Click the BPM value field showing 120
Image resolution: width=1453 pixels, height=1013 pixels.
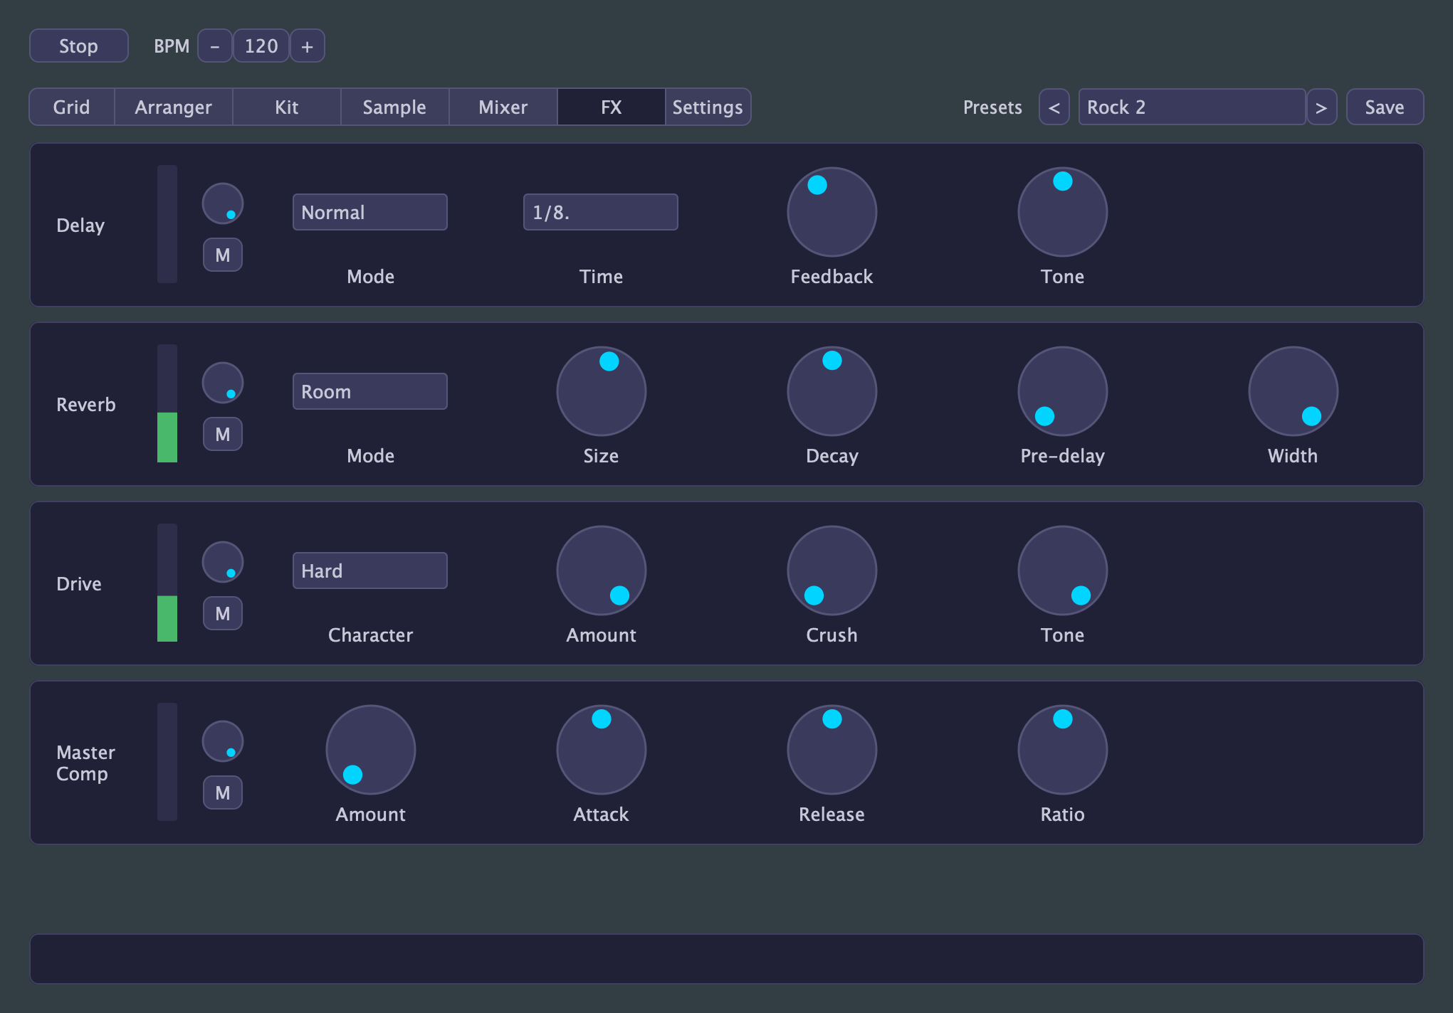[x=261, y=46]
